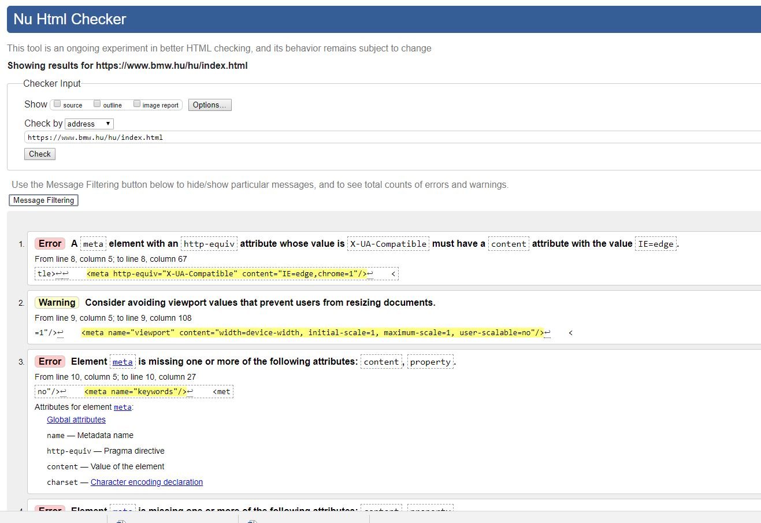Screen dimensions: 761x523
Task: Select the highlighted keywords meta code
Action: (136, 392)
